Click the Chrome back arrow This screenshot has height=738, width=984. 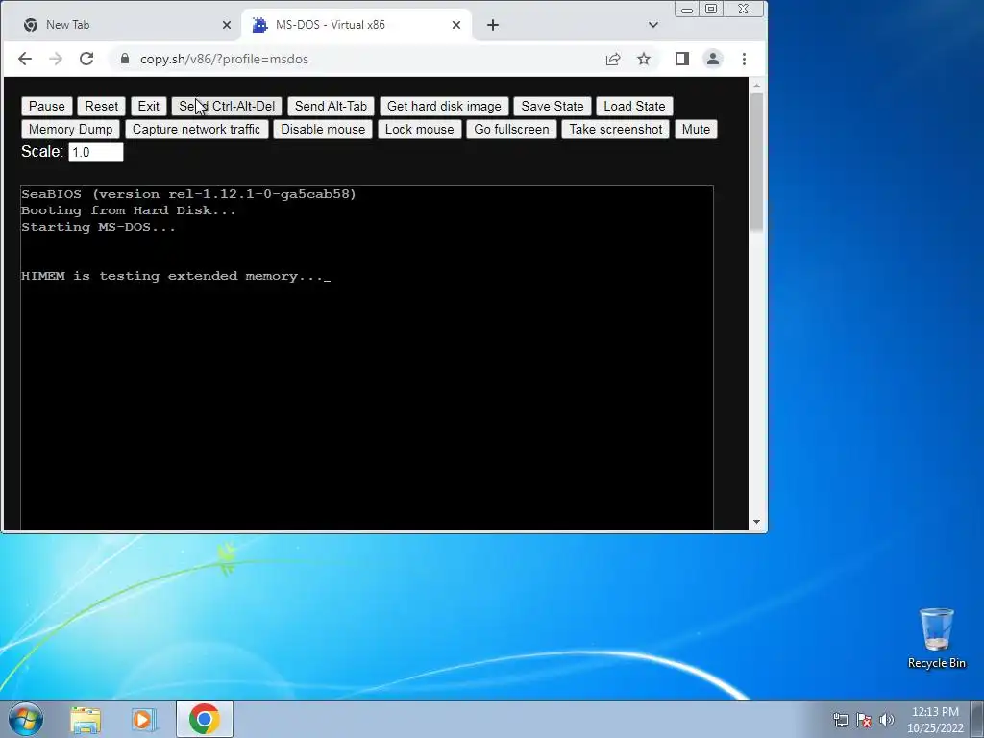[25, 59]
